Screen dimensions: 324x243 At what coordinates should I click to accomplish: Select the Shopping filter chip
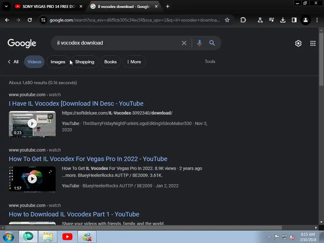[84, 62]
